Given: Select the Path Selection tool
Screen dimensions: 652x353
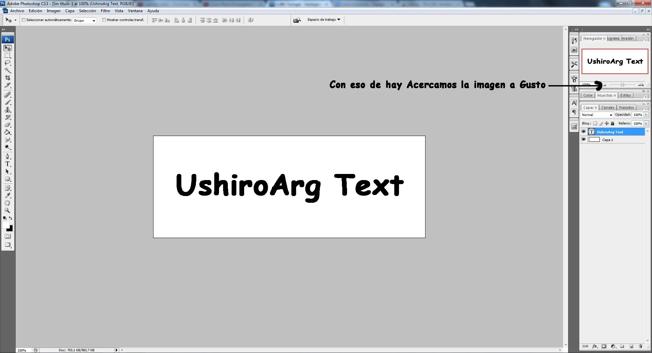Looking at the screenshot, I should [x=7, y=172].
